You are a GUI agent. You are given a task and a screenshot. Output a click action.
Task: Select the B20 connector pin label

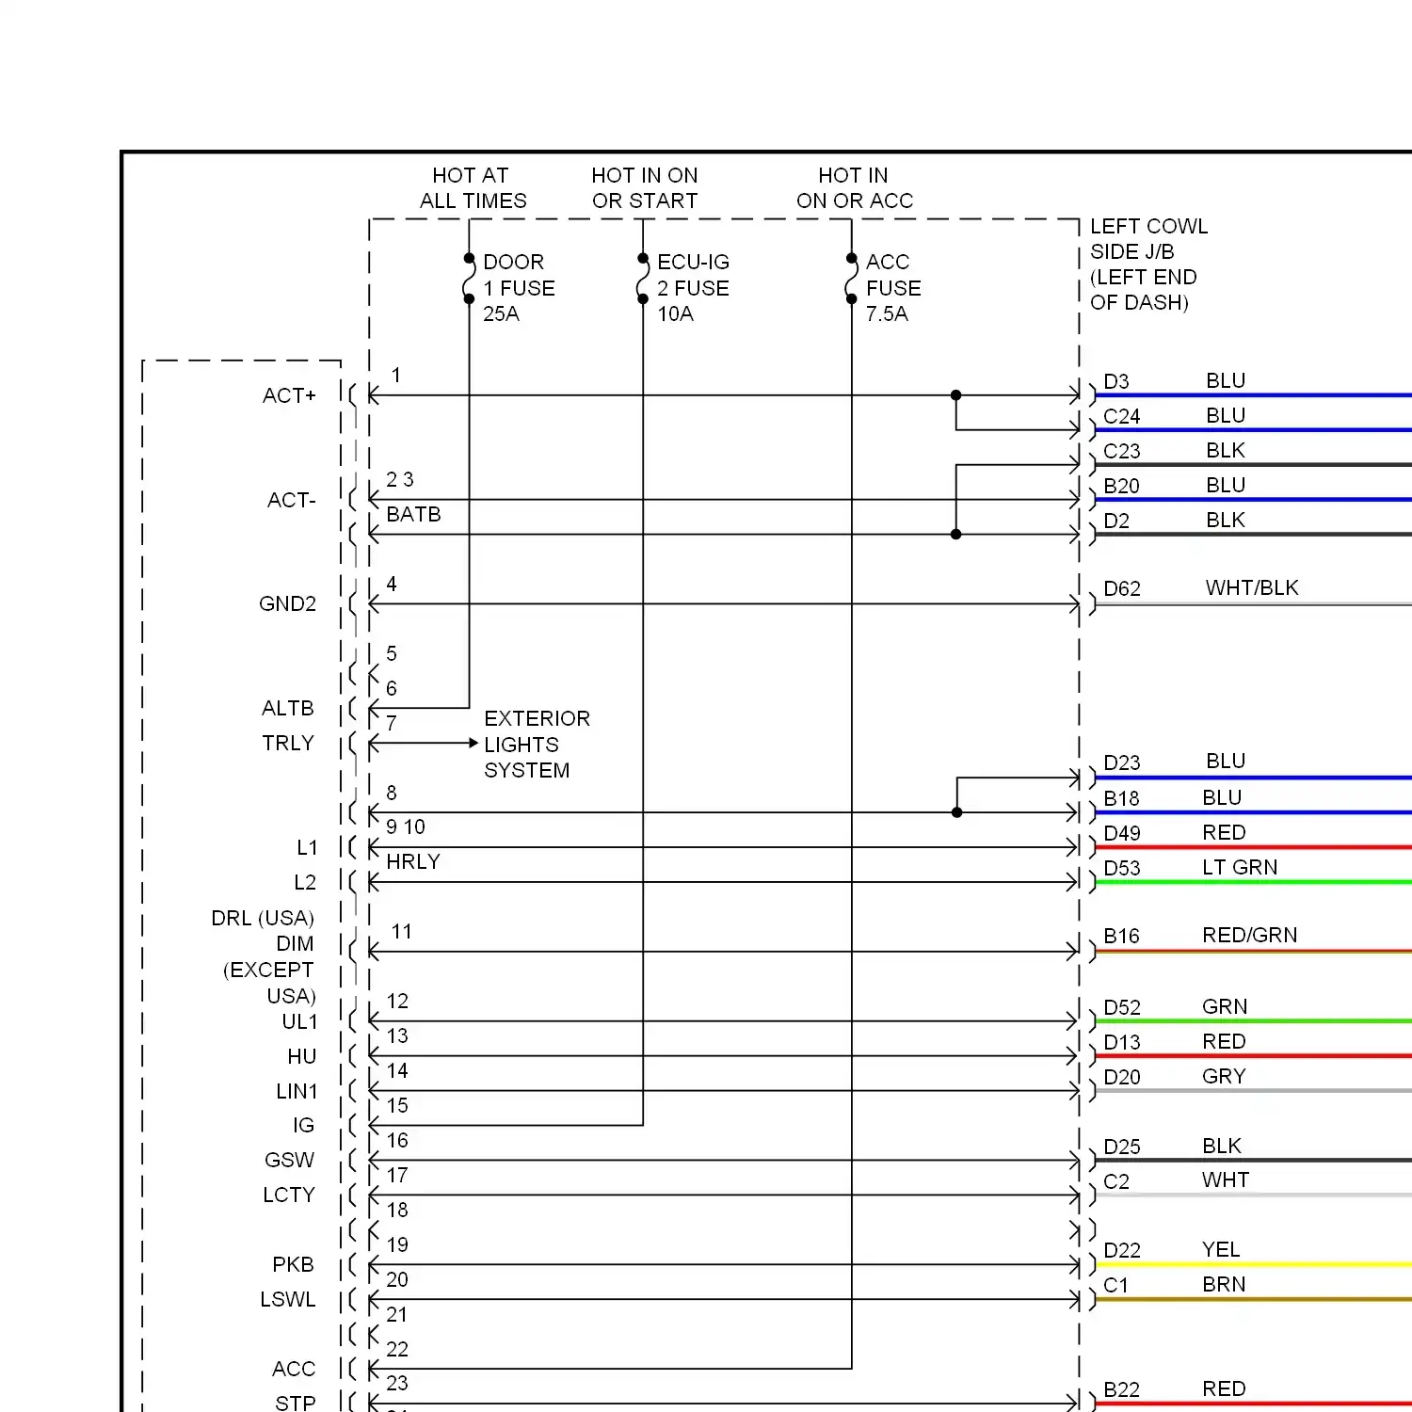1121,486
